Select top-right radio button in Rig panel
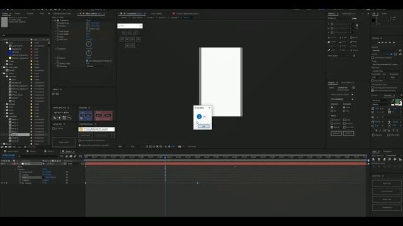This screenshot has width=403, height=226. tap(344, 107)
